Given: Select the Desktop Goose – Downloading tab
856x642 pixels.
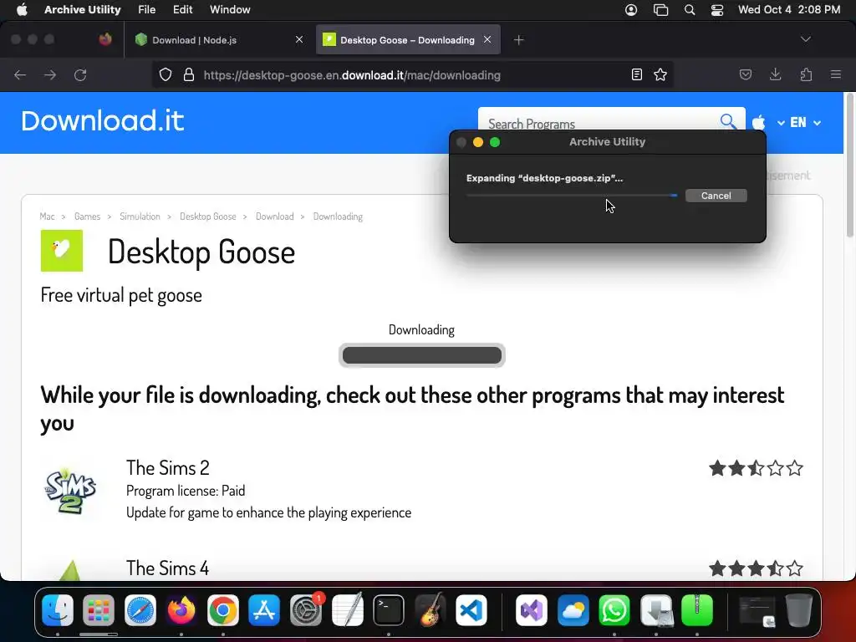Looking at the screenshot, I should point(408,40).
